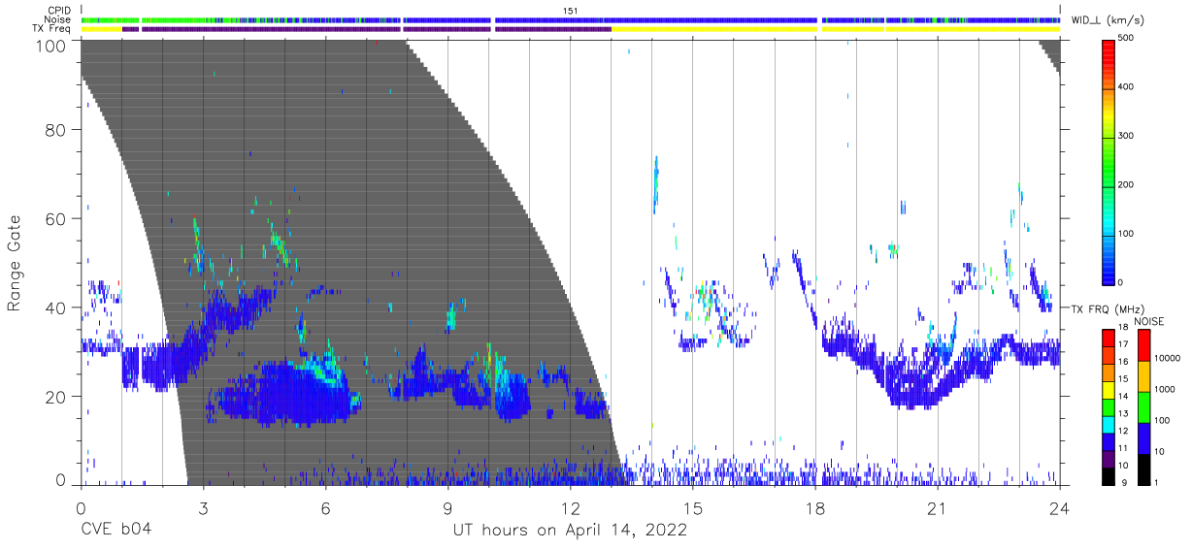The height and width of the screenshot is (550, 1192).
Task: Click the 80 tick on Range Gate axis
Action: coord(56,130)
